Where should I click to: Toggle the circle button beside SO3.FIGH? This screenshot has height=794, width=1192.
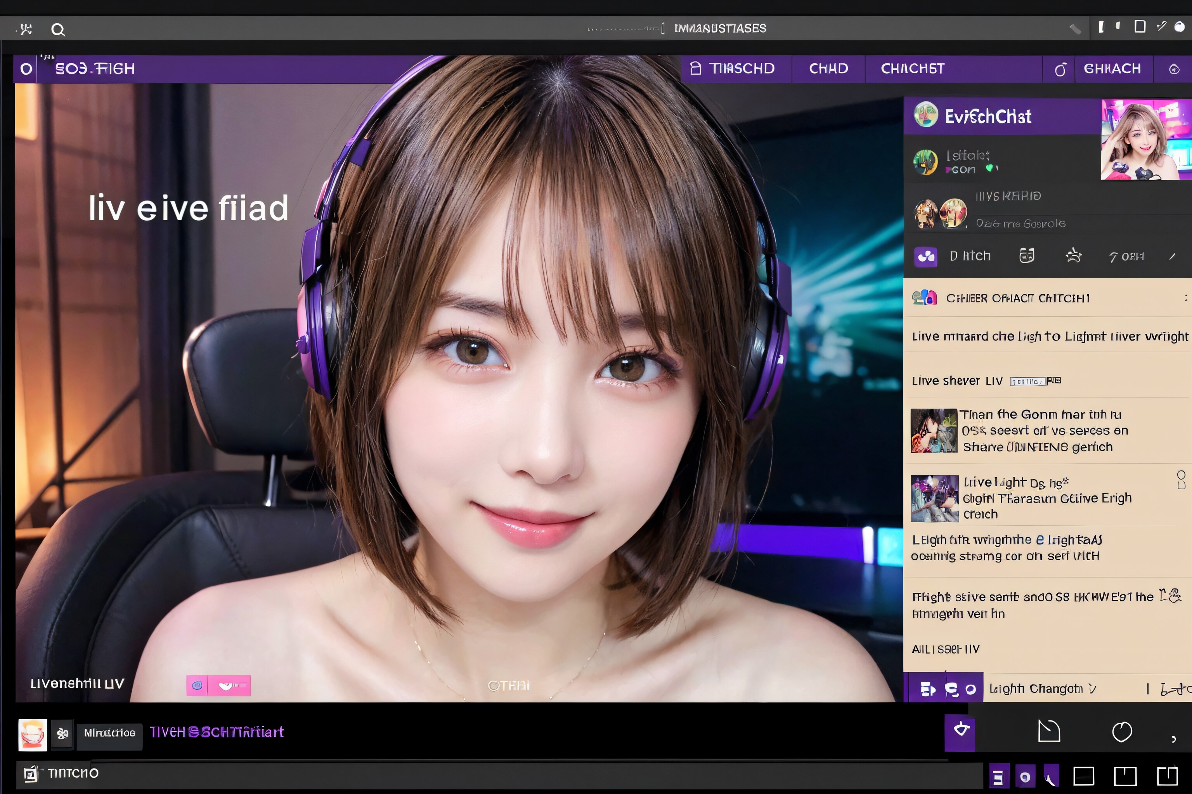26,69
